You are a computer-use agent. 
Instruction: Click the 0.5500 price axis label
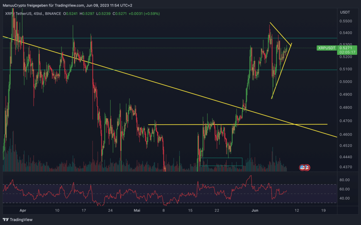pyautogui.click(x=346, y=21)
